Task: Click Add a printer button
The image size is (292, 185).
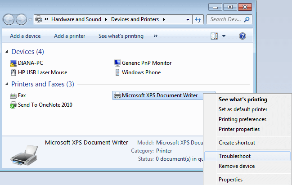Action: [69, 36]
